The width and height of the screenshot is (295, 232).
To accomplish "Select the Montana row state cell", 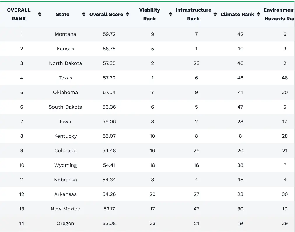I will [65, 34].
